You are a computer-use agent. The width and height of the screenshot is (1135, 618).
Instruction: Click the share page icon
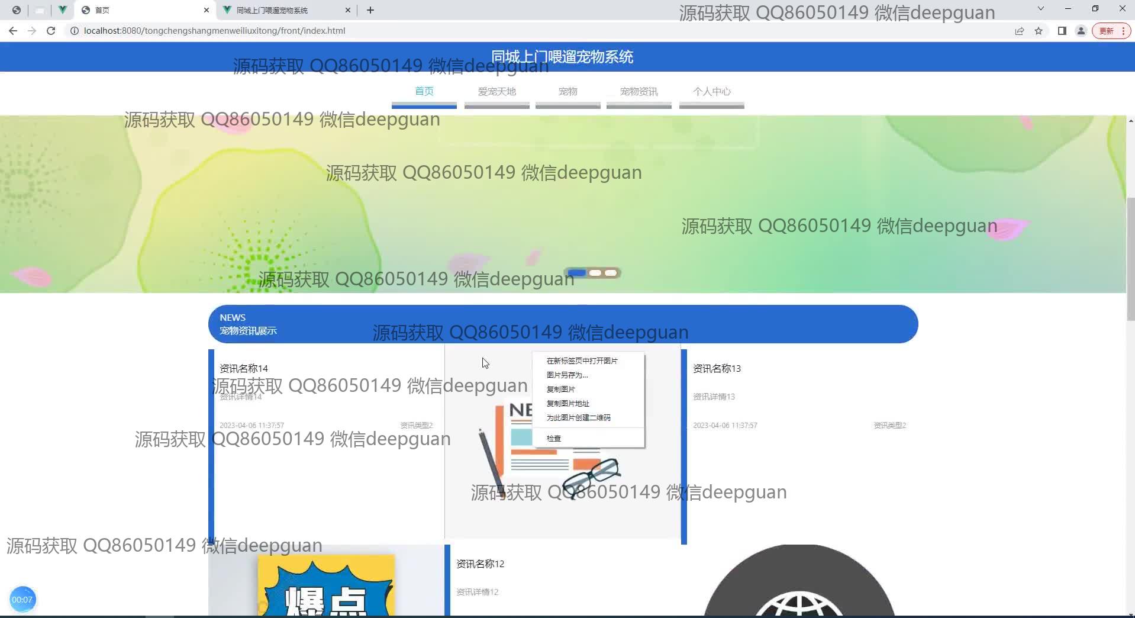[1020, 31]
